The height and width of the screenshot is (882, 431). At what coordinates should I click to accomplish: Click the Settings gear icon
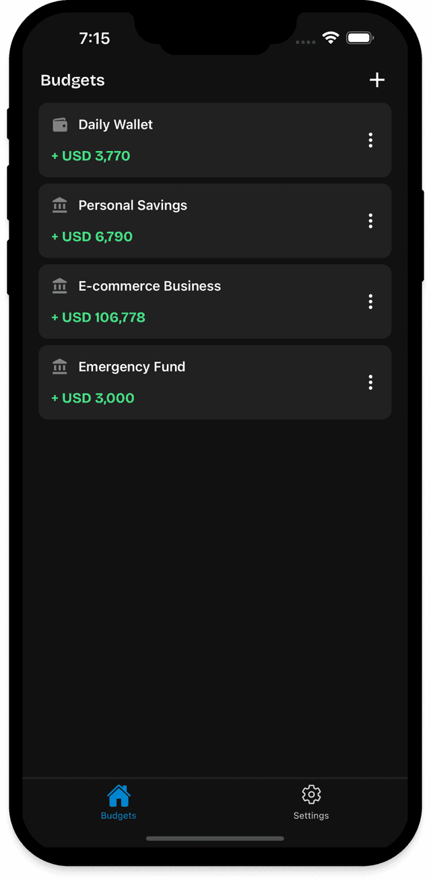311,794
